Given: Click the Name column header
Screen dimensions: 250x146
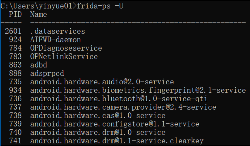Looking at the screenshot, I should (38, 14).
